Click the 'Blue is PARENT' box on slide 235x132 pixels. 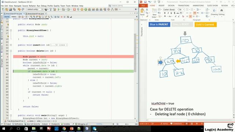pyautogui.click(x=159, y=25)
